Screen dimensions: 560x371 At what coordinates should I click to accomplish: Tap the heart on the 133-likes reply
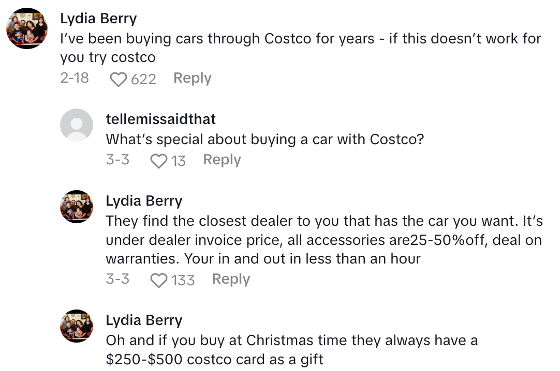pyautogui.click(x=158, y=280)
